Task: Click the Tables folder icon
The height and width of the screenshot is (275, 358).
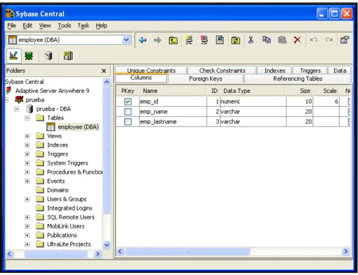Action: [x=40, y=118]
